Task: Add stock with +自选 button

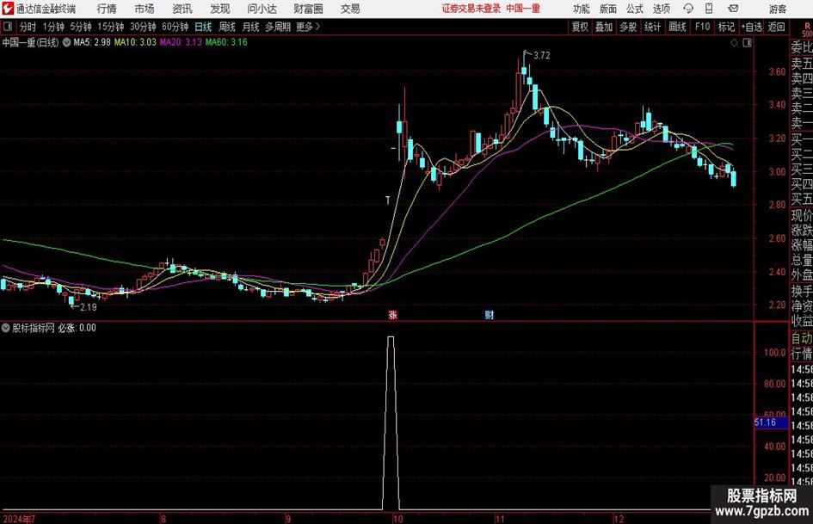Action: 752,27
